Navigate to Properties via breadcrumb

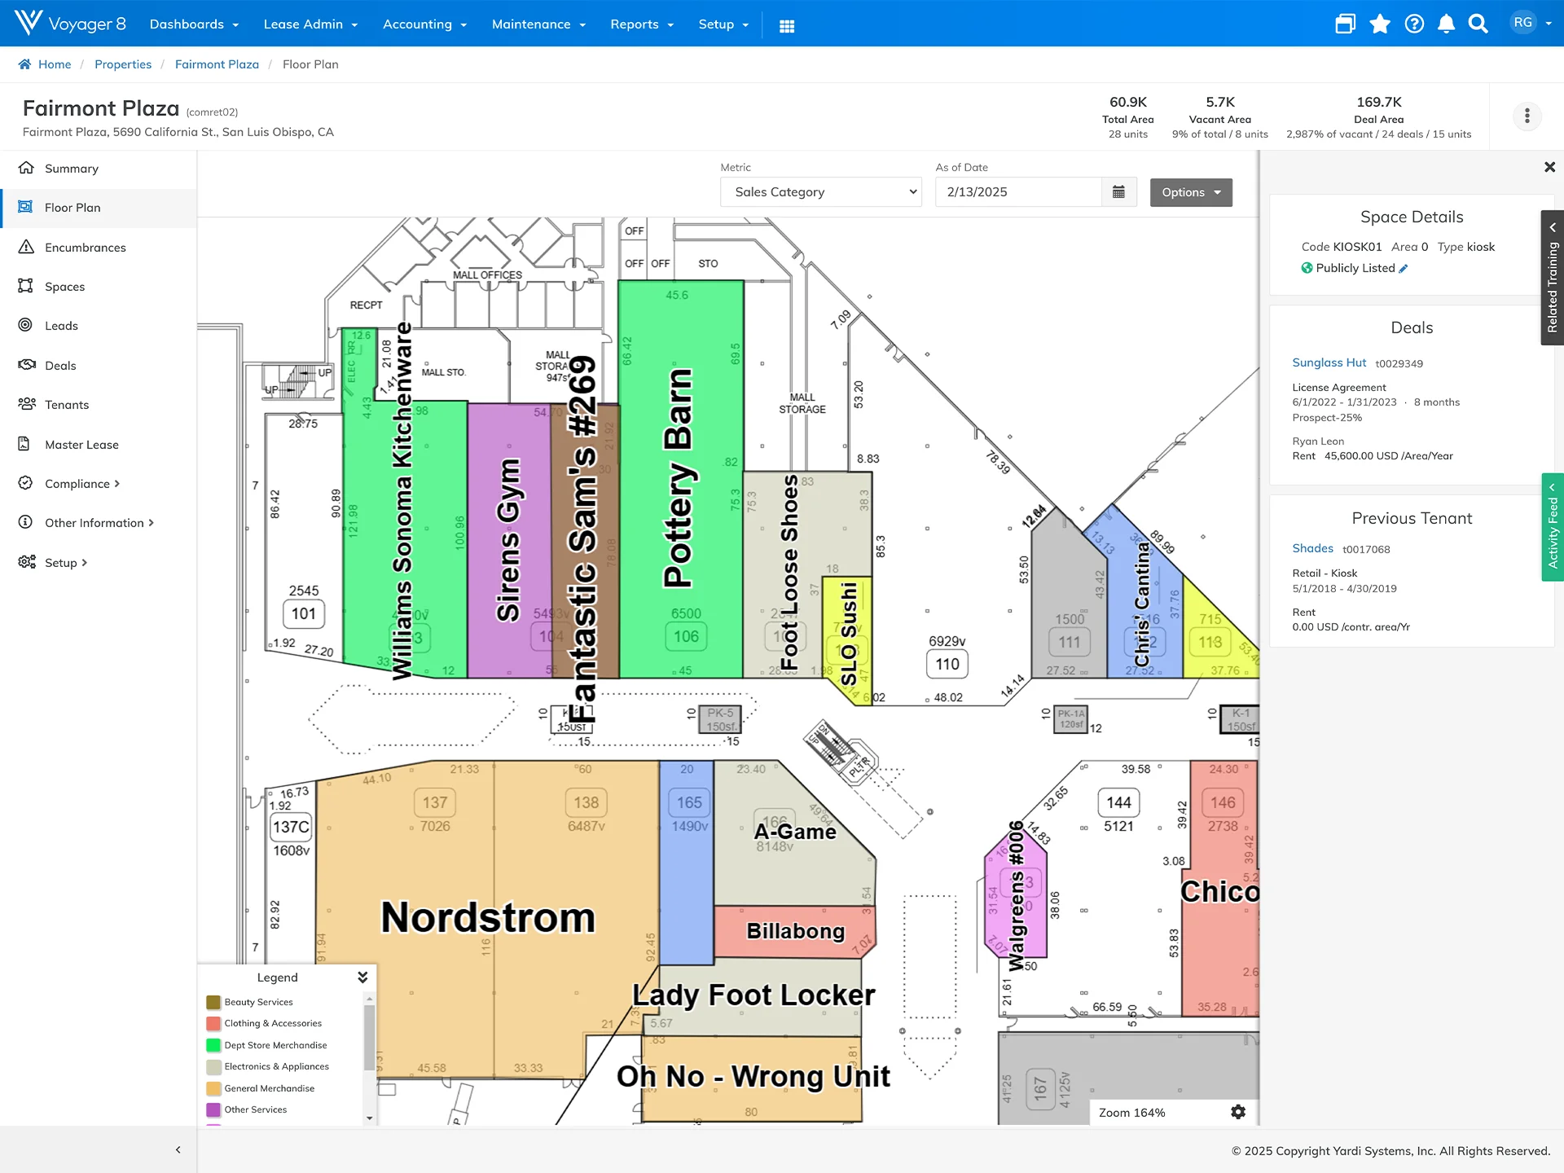(x=123, y=64)
